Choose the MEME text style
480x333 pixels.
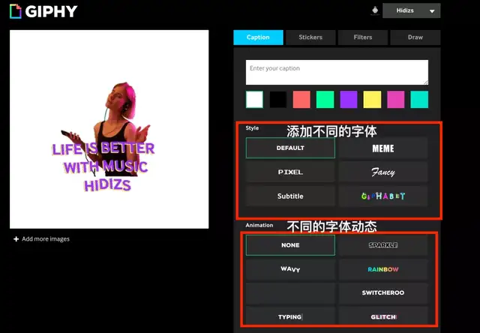click(x=383, y=148)
